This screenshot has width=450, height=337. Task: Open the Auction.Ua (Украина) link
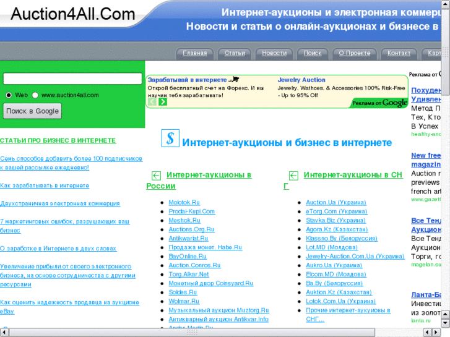tap(336, 202)
